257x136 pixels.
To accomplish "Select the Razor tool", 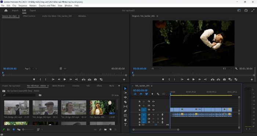I will [x=126, y=102].
